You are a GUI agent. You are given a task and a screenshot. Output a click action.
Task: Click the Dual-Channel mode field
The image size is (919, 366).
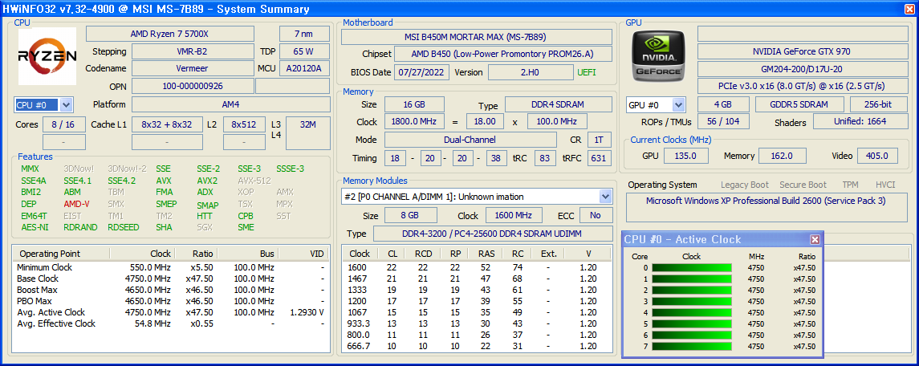click(x=470, y=140)
